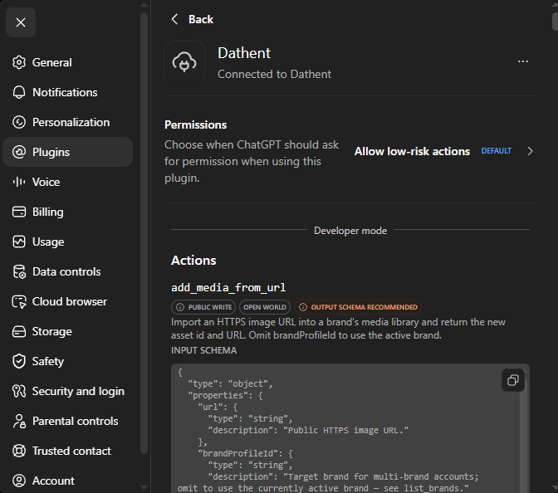Open Notifications settings
This screenshot has width=558, height=493.
tap(67, 92)
